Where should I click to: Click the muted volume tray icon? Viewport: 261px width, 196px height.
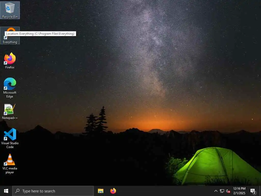click(228, 191)
